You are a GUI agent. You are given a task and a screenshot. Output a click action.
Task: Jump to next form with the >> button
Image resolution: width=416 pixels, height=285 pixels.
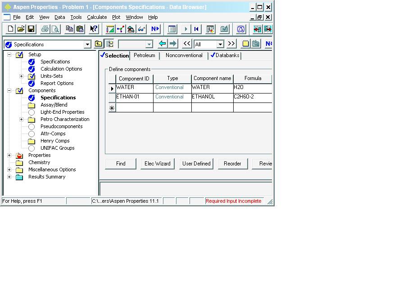231,44
